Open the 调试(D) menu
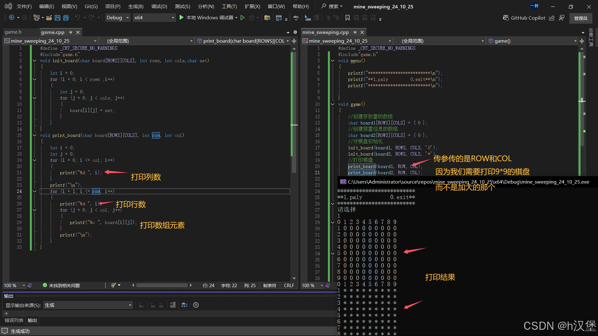The height and width of the screenshot is (336, 598). 159,6
